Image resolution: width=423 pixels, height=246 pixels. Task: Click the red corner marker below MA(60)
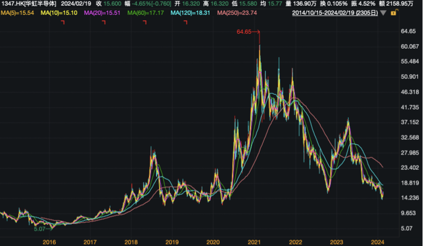(145, 22)
